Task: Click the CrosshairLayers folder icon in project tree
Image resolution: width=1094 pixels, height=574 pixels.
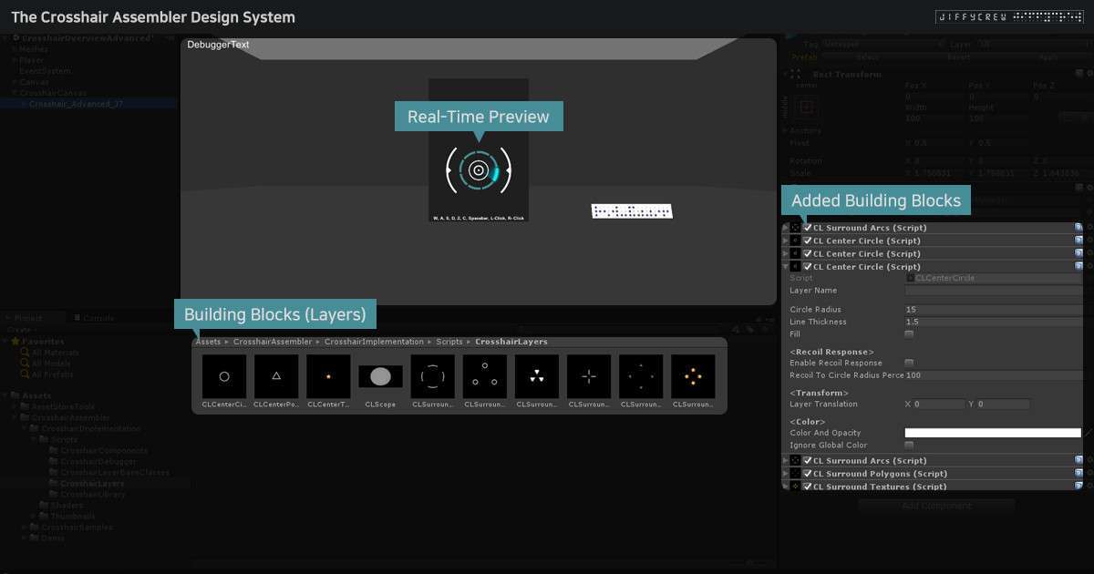Action: (54, 484)
